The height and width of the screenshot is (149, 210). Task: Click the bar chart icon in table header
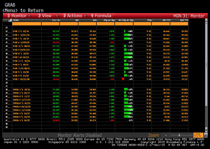(x=10, y=20)
